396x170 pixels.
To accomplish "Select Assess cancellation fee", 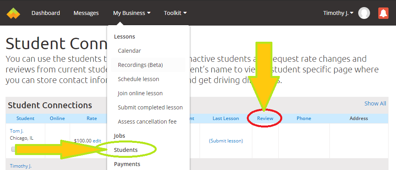I will 147,122.
